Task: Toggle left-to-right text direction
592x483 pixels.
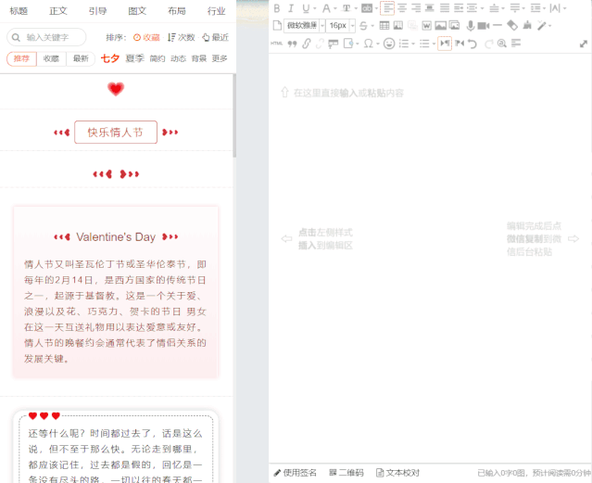Action: pyautogui.click(x=445, y=43)
